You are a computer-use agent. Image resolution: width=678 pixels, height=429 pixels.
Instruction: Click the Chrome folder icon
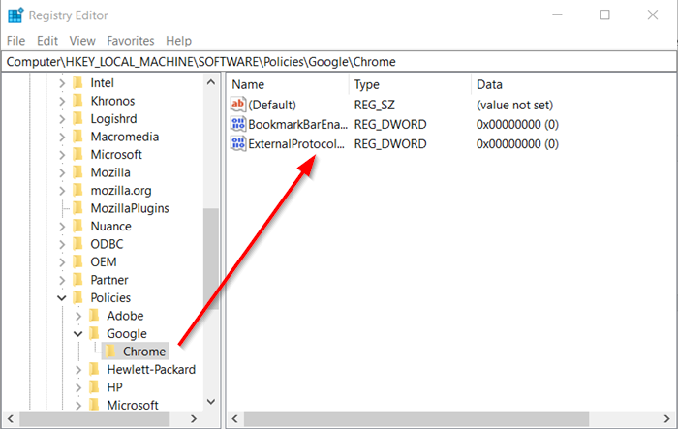[x=110, y=352]
